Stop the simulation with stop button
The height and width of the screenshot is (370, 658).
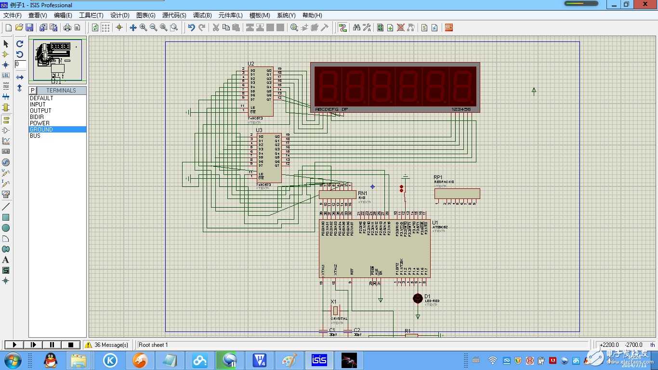pyautogui.click(x=71, y=345)
